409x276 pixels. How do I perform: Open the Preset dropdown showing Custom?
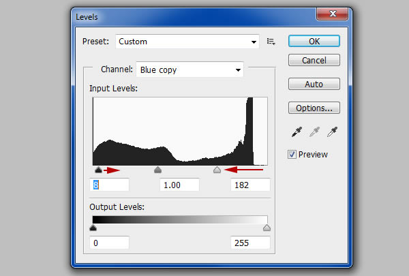[x=187, y=42]
